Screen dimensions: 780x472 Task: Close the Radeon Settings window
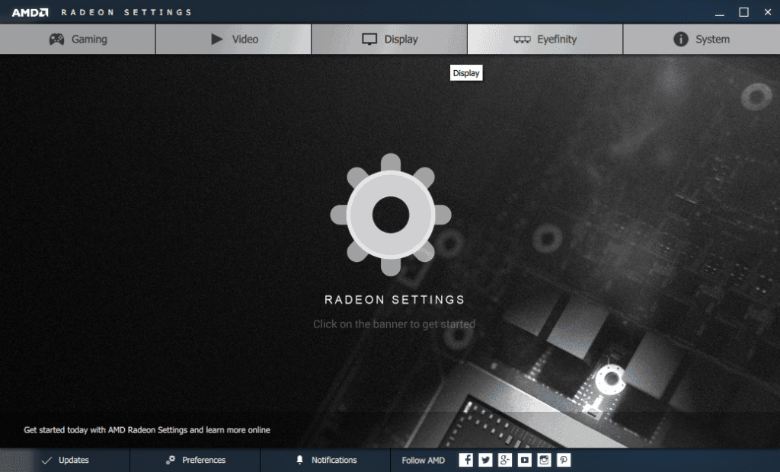[x=766, y=12]
